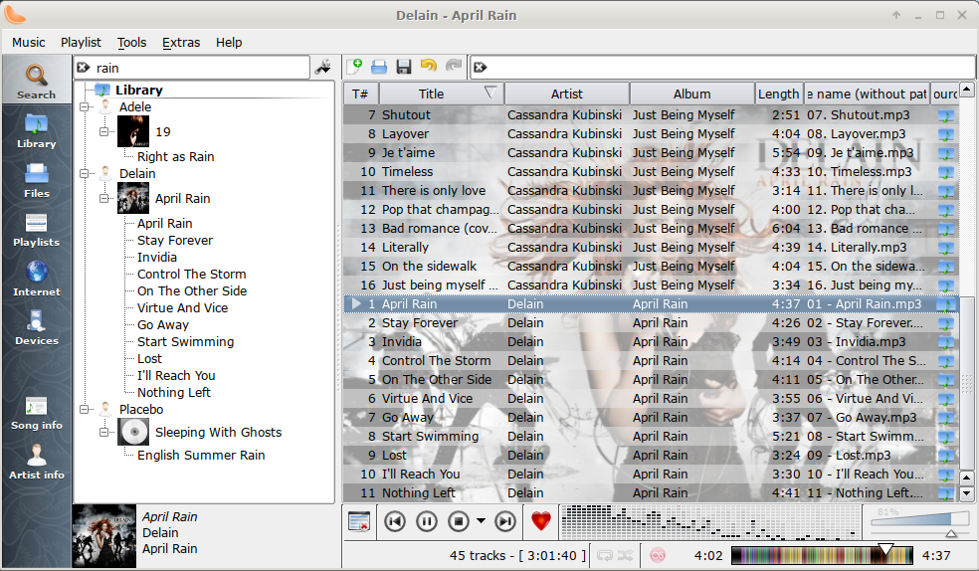Select Virtue And Vice in library tree
Image resolution: width=979 pixels, height=571 pixels.
pyautogui.click(x=182, y=307)
